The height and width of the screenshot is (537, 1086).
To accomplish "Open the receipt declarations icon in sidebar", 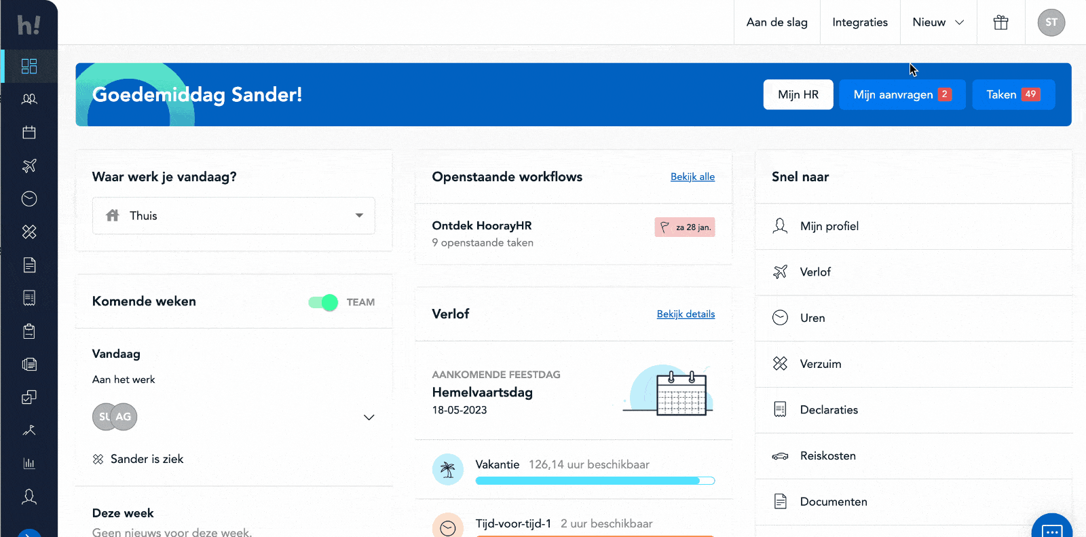I will tap(29, 298).
